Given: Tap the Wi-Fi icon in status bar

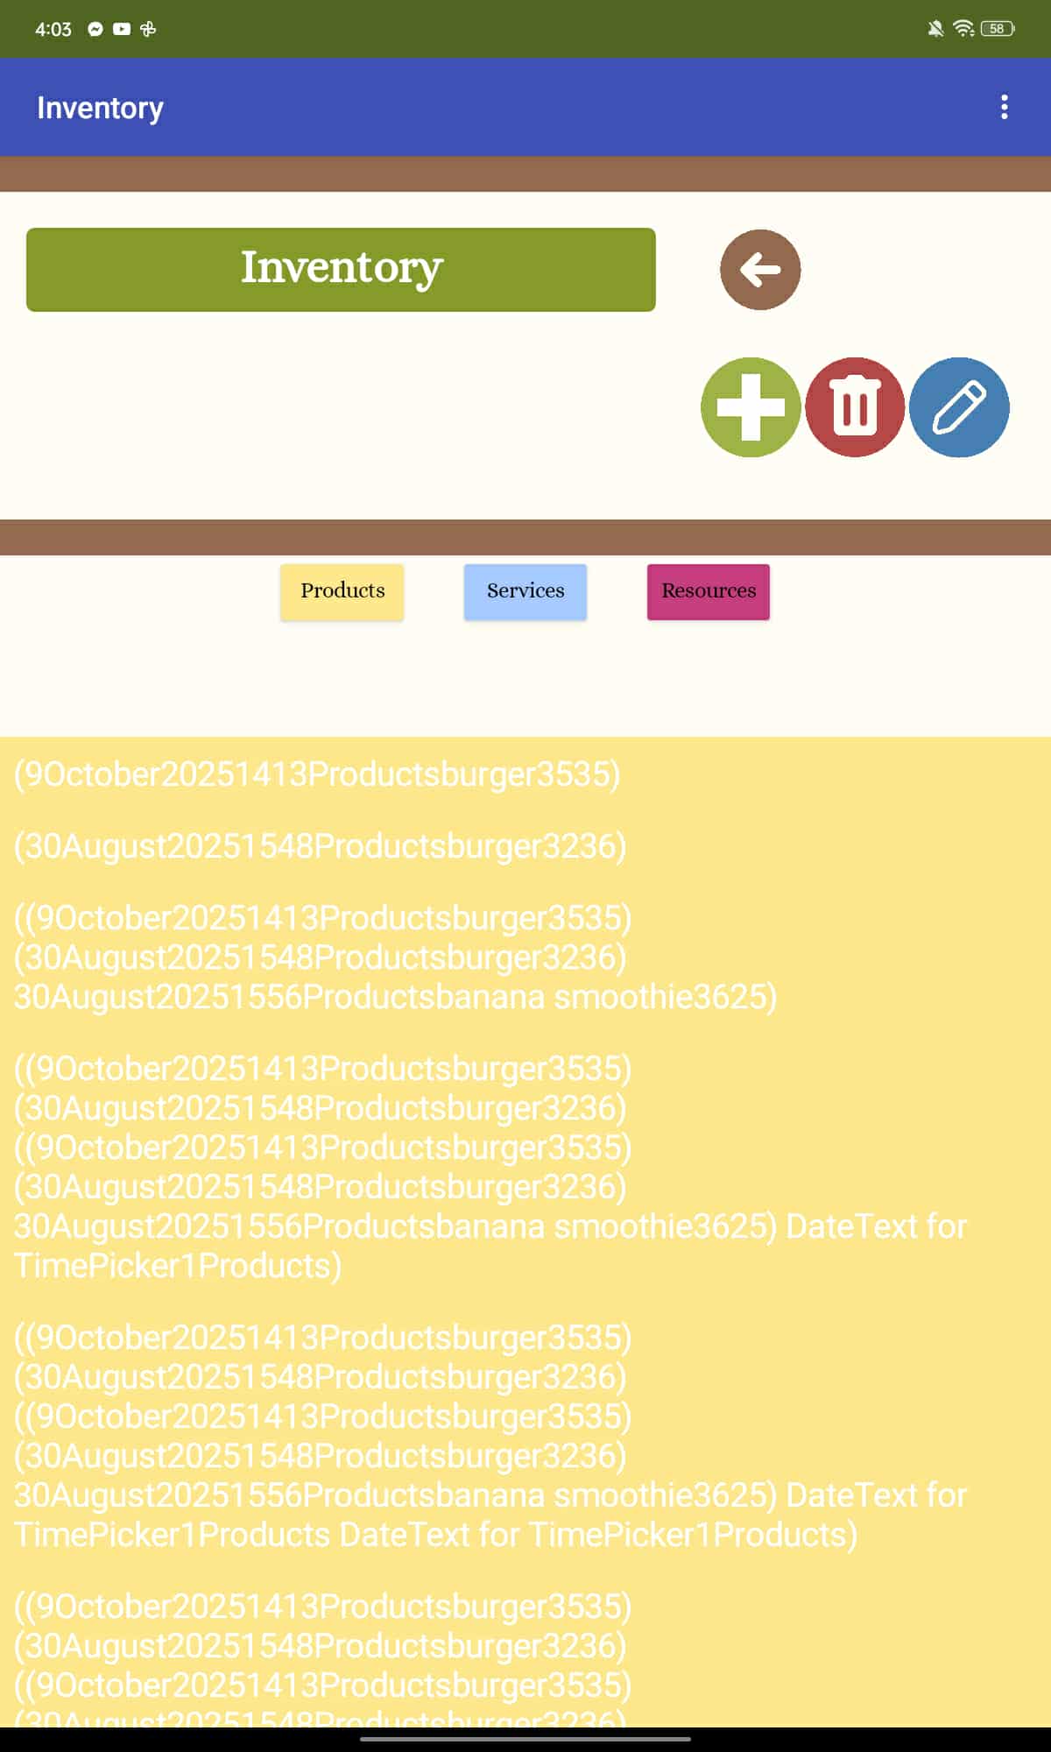Looking at the screenshot, I should click(963, 29).
